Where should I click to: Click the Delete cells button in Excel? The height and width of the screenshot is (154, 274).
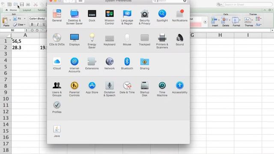226,22
